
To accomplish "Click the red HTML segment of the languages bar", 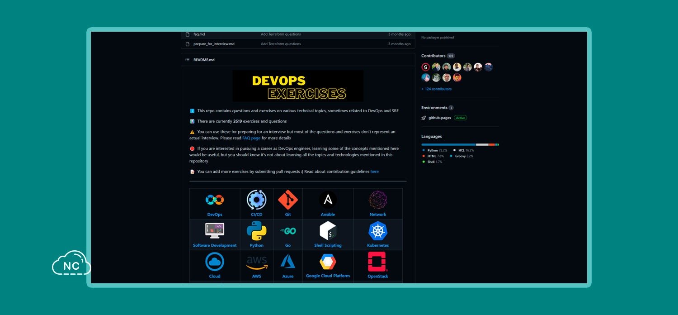I will (x=492, y=145).
